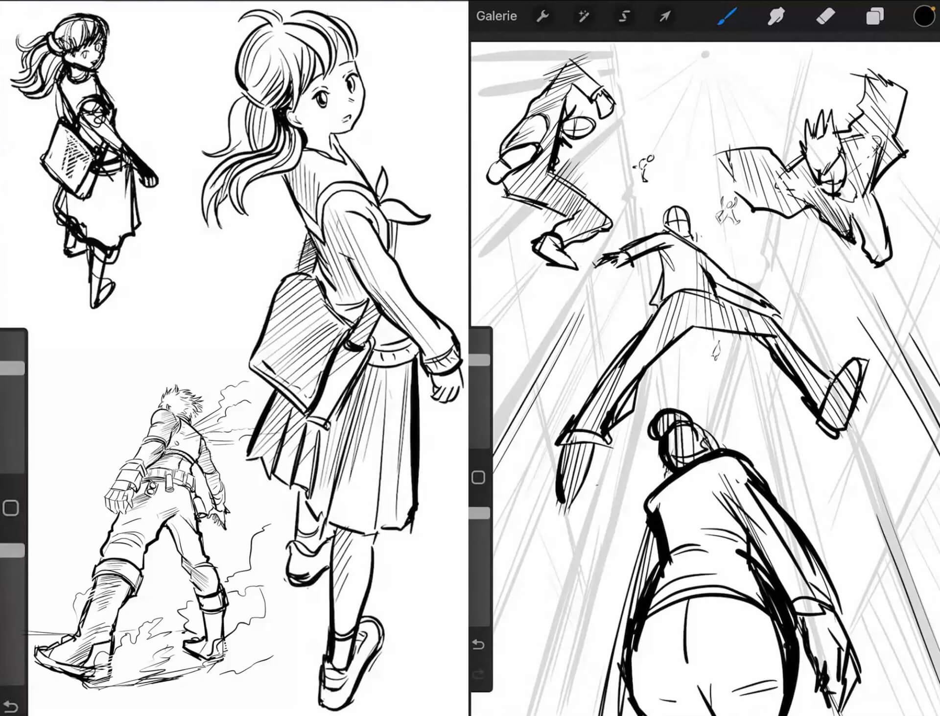The image size is (940, 716).
Task: Open the black color swatch picker
Action: [924, 17]
